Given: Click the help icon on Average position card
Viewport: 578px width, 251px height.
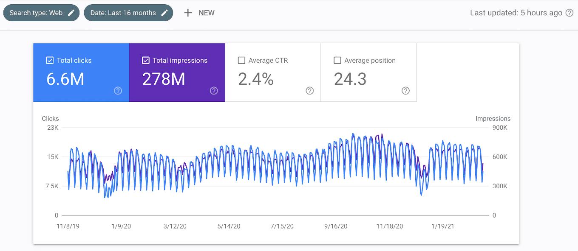Looking at the screenshot, I should pos(405,91).
